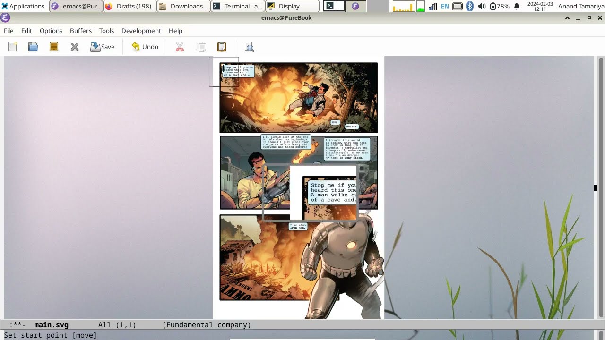Click the 'I am also Iron Man.' caption
This screenshot has height=340, width=605.
[x=298, y=226]
